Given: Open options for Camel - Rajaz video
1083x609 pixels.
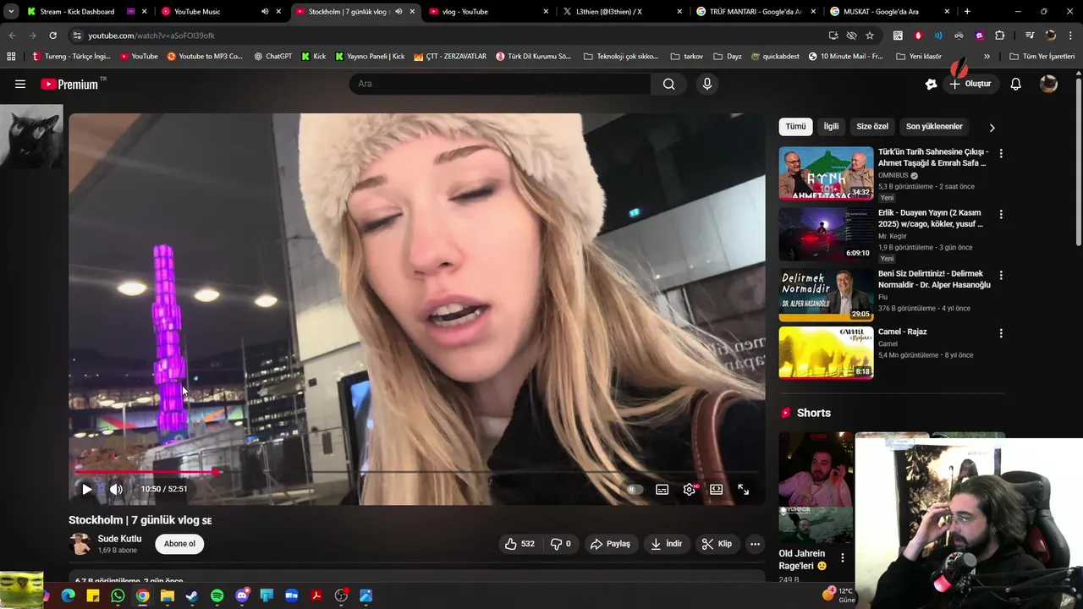Looking at the screenshot, I should 1001,333.
